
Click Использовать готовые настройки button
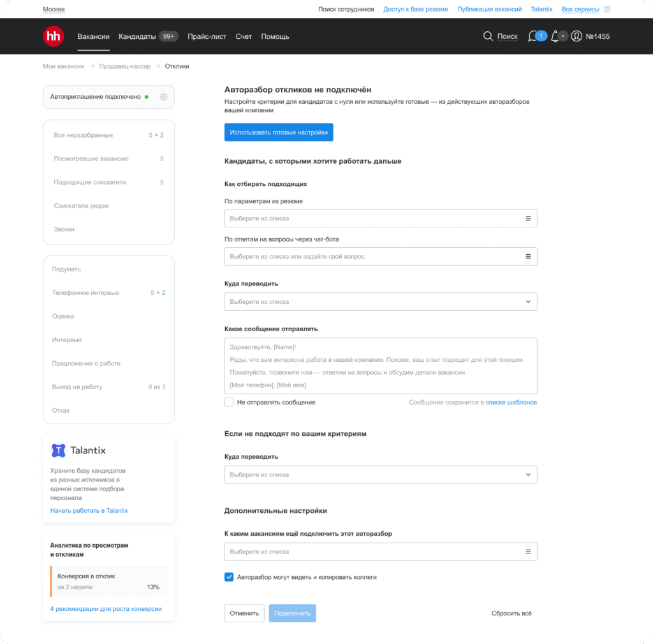point(279,132)
